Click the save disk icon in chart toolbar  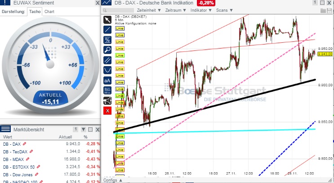coord(330,11)
